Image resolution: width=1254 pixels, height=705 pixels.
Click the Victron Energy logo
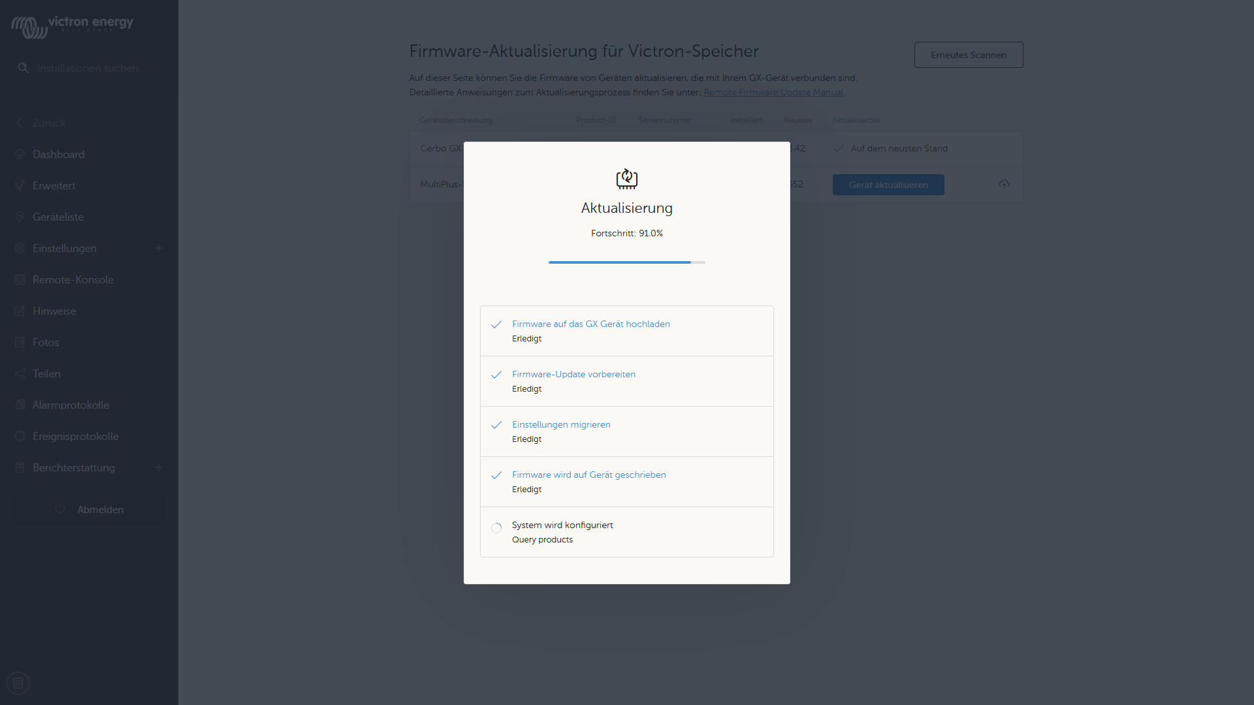pos(72,26)
